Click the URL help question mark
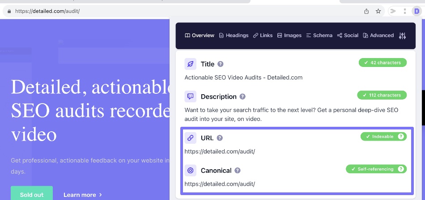The width and height of the screenshot is (425, 200). pos(220,138)
